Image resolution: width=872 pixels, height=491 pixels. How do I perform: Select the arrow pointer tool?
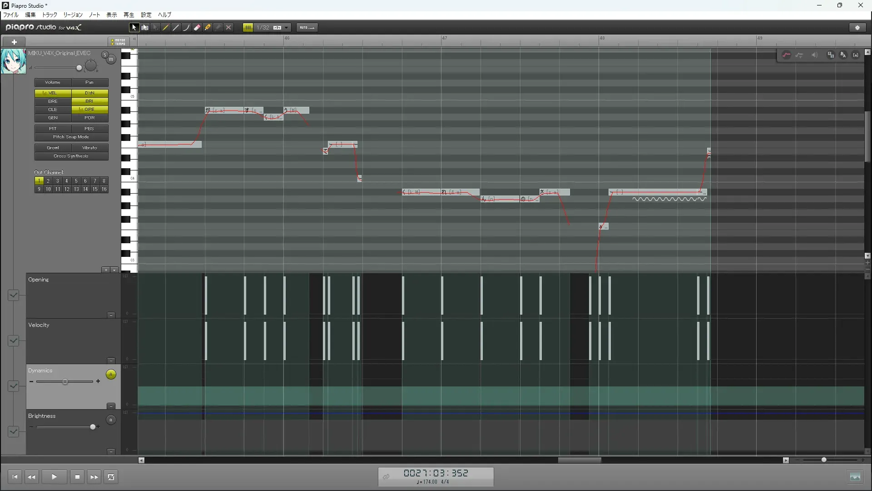(134, 28)
